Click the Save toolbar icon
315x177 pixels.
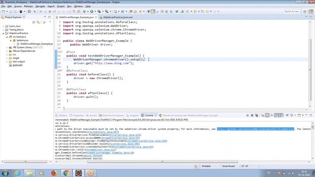pos(11,11)
